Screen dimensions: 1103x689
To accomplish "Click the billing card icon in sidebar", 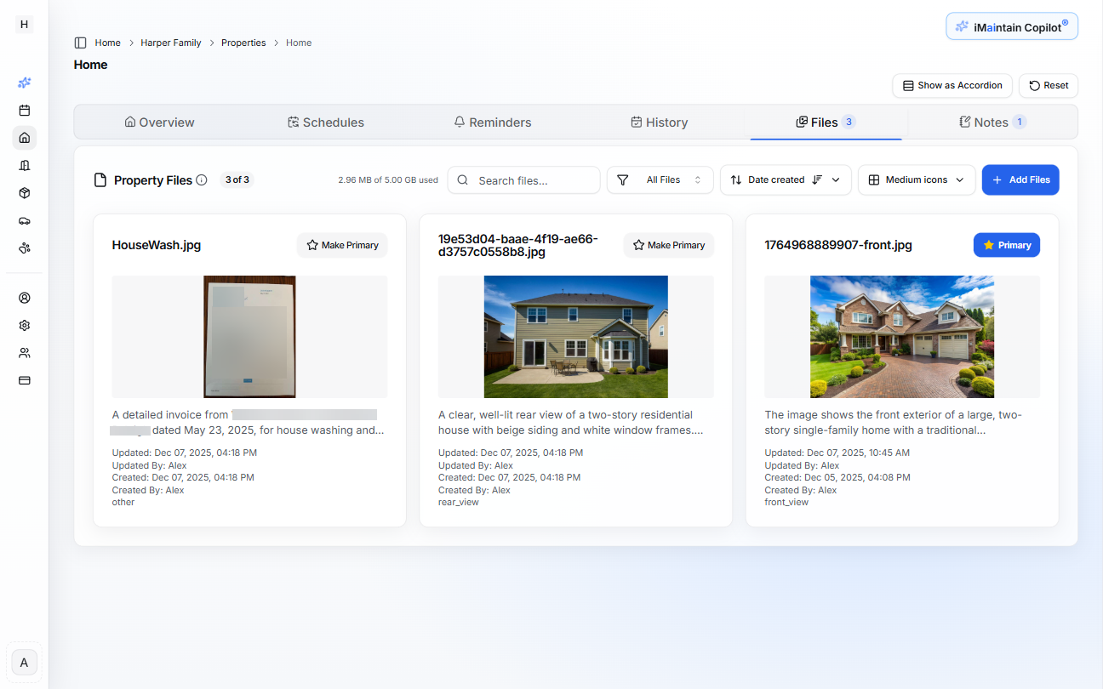I will pyautogui.click(x=24, y=380).
